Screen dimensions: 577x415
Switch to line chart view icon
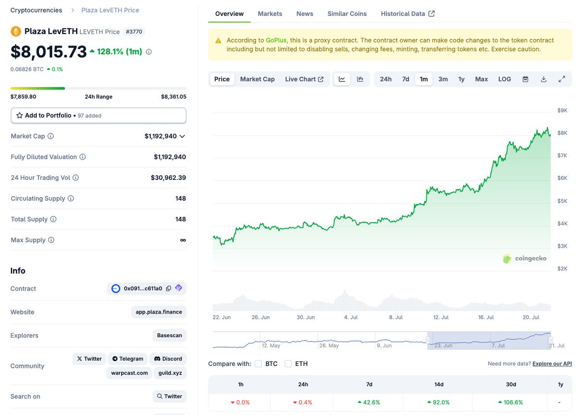point(342,79)
